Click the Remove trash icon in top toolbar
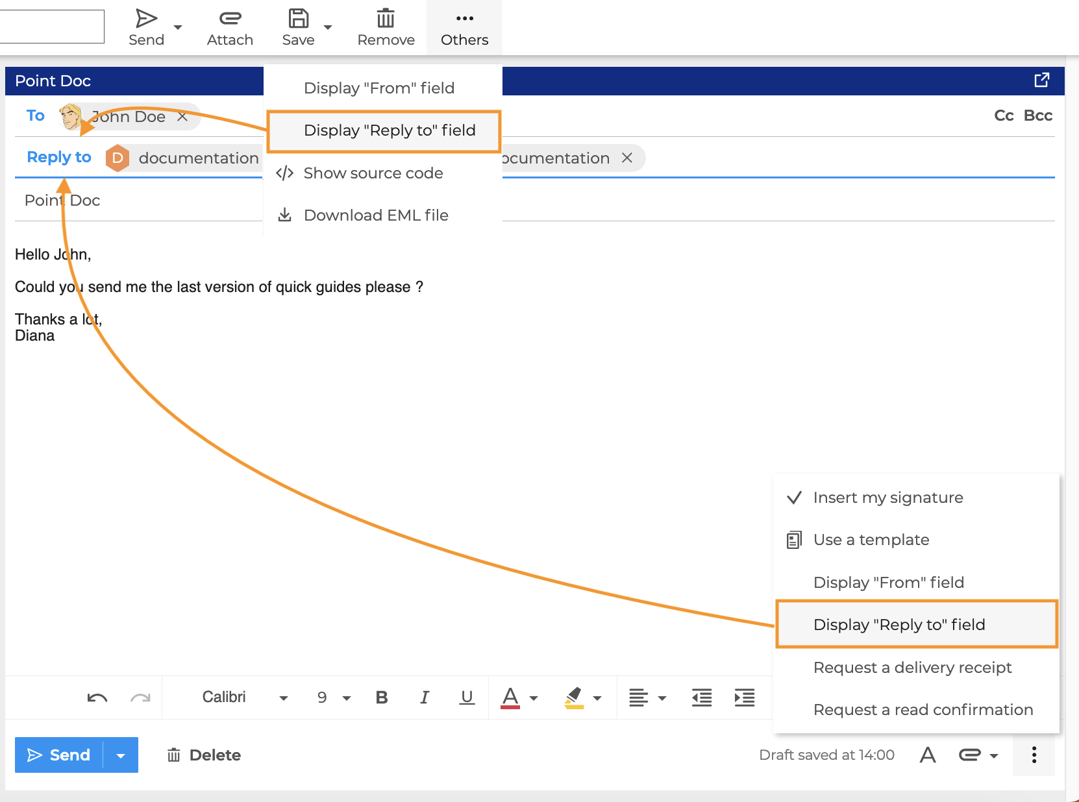The height and width of the screenshot is (802, 1079). click(x=386, y=19)
